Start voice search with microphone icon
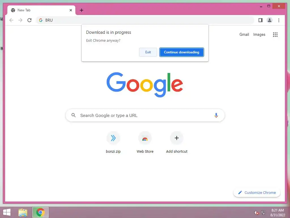This screenshot has width=290, height=218. tap(216, 115)
